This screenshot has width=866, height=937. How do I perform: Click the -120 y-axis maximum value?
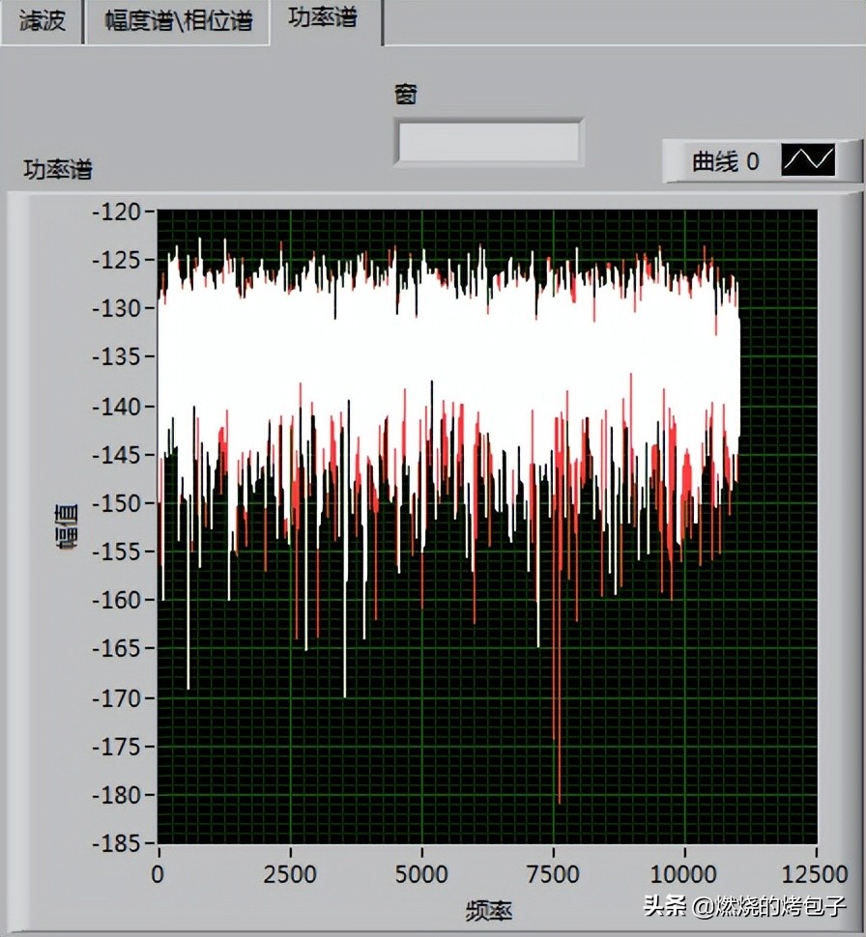pos(116,211)
